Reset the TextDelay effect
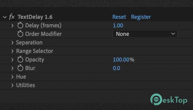Viewport: 193px width, 110px height. click(119, 17)
